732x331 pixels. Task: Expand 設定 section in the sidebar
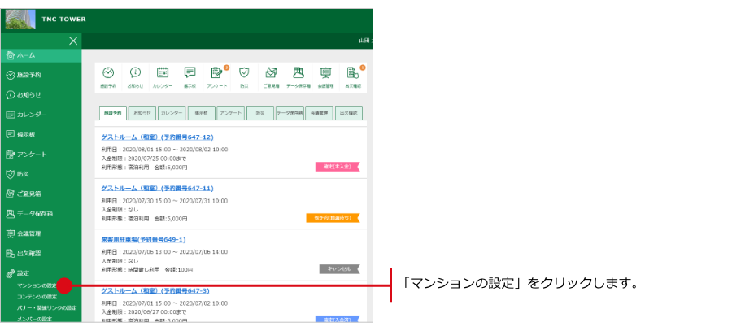point(23,273)
